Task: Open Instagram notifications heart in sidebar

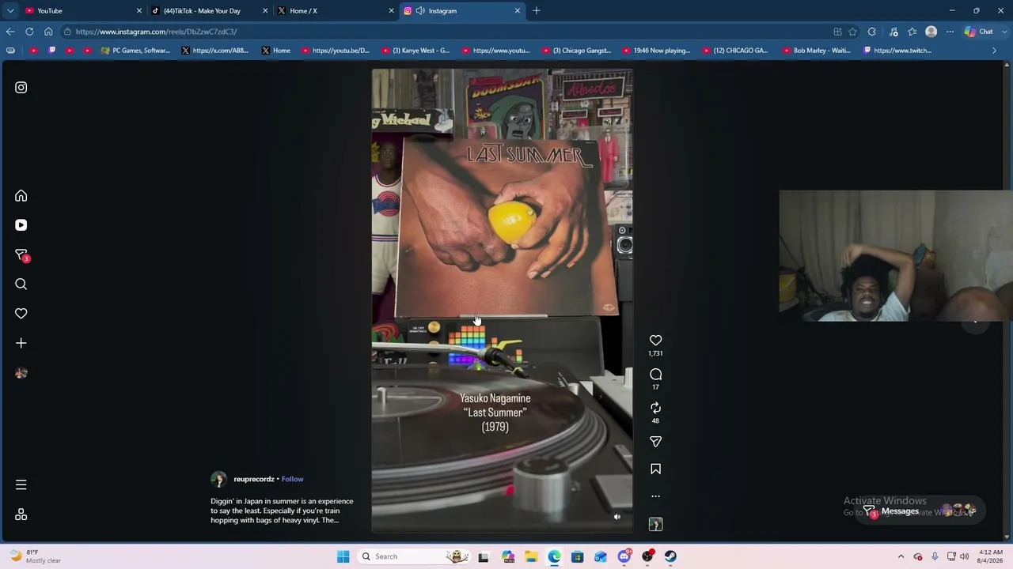Action: 21,314
